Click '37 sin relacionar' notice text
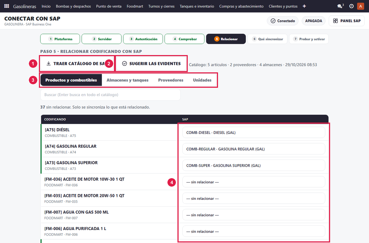 coord(95,107)
